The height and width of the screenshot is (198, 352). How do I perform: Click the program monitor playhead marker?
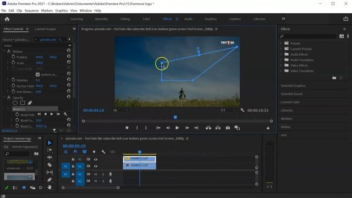(x=175, y=117)
